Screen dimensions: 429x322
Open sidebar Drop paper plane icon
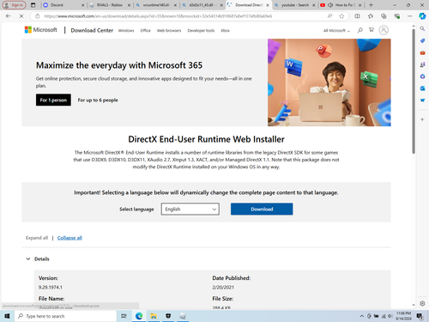[x=422, y=100]
